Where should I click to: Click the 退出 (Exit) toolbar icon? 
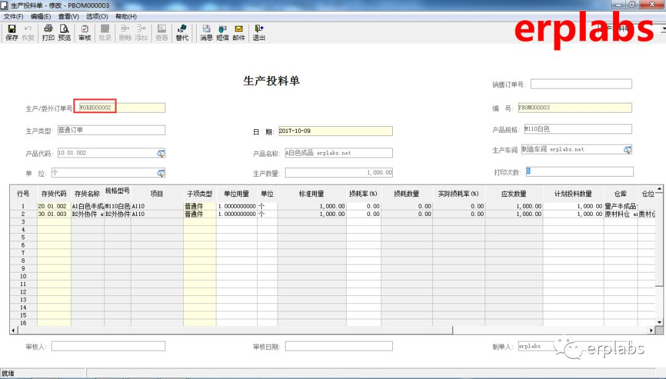pos(258,31)
